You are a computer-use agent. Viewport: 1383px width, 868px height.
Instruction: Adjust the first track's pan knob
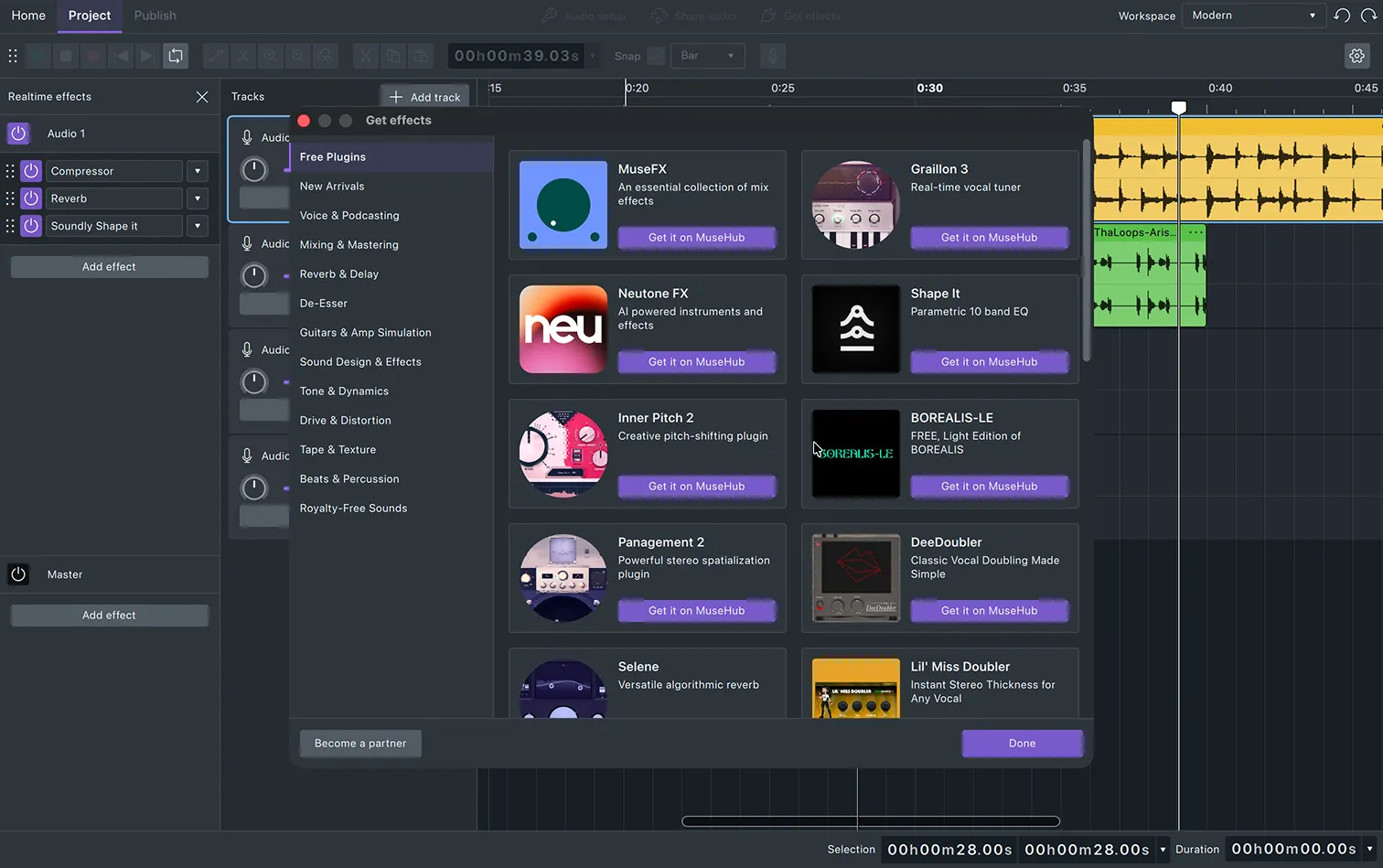click(254, 169)
